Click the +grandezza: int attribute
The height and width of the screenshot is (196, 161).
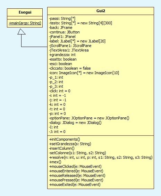[x=62, y=55]
